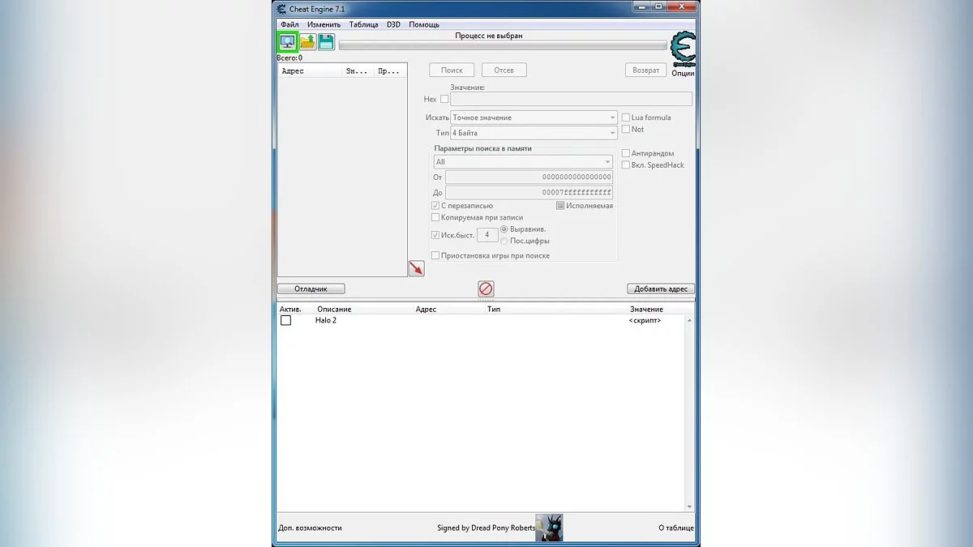Click the Возврат button
Image resolution: width=973 pixels, height=547 pixels.
645,71
